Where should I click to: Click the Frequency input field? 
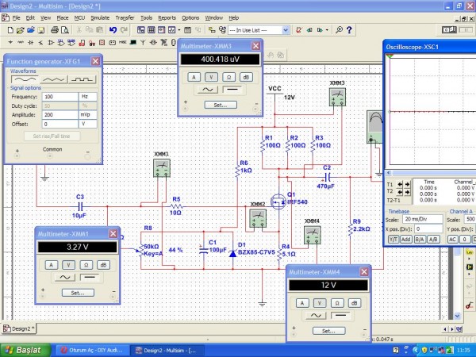pyautogui.click(x=60, y=96)
